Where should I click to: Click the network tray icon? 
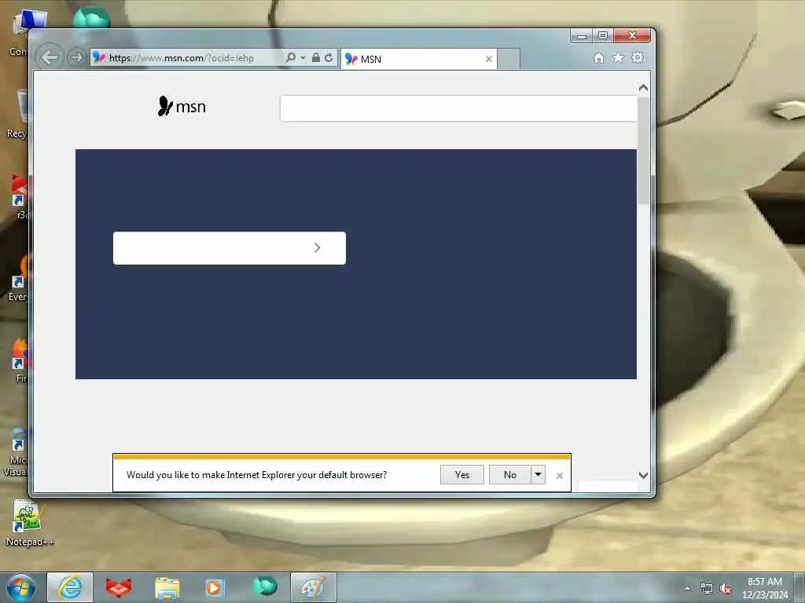pyautogui.click(x=707, y=589)
